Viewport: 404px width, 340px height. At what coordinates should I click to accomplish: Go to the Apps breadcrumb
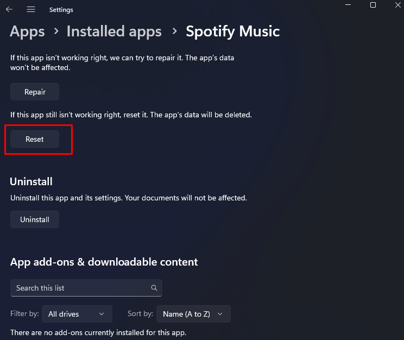pyautogui.click(x=27, y=32)
